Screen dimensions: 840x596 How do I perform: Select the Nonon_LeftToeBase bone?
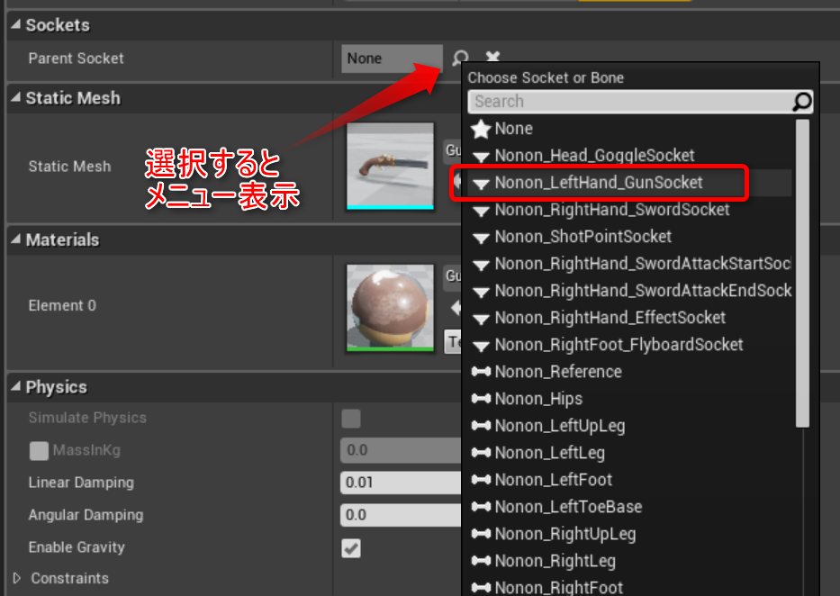point(630,507)
